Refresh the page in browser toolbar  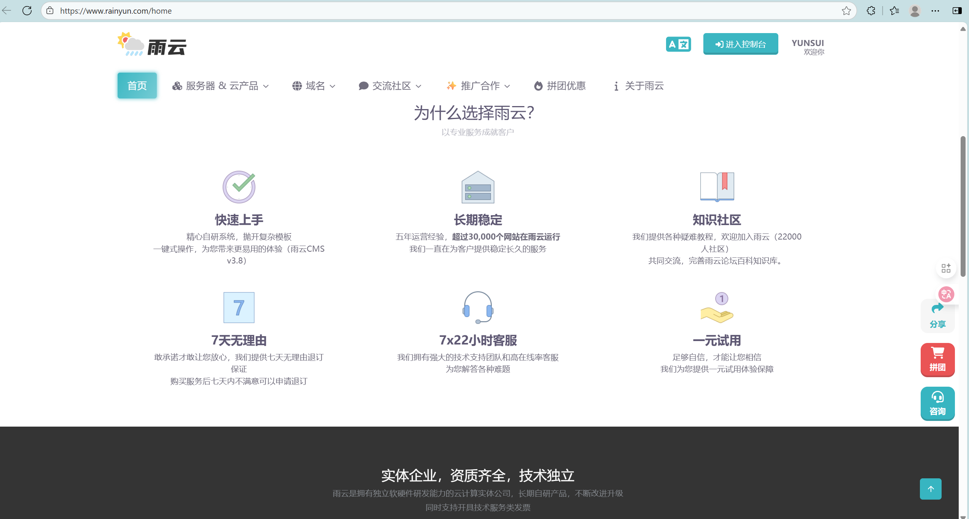click(x=27, y=11)
